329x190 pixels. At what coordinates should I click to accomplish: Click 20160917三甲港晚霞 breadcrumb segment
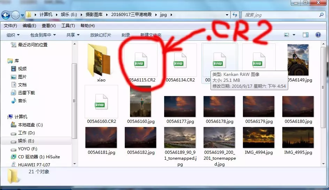pos(131,15)
